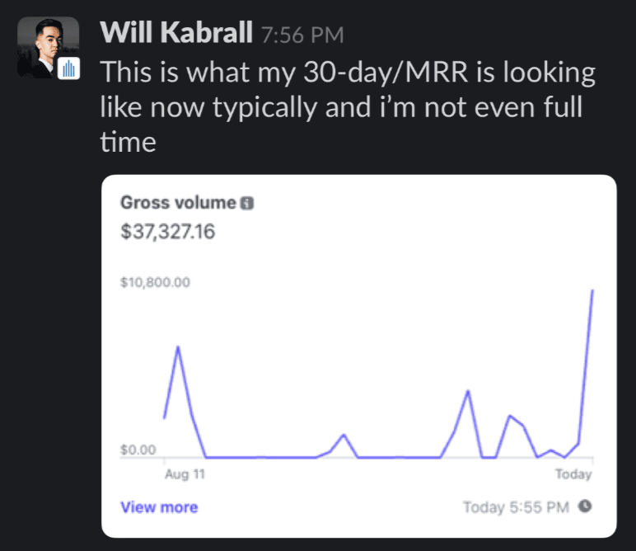Click the message text about 30-day/MRR
This screenshot has height=551, width=636.
(346, 107)
